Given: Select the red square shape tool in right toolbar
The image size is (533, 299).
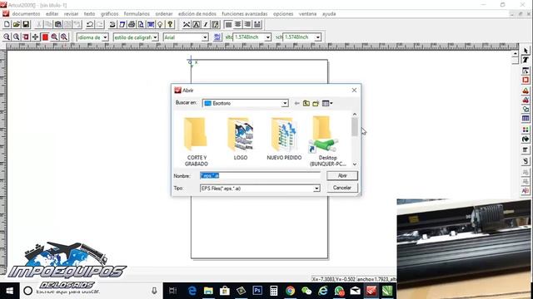Looking at the screenshot, I should pyautogui.click(x=526, y=80).
